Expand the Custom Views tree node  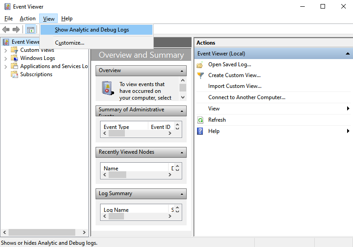click(x=5, y=50)
